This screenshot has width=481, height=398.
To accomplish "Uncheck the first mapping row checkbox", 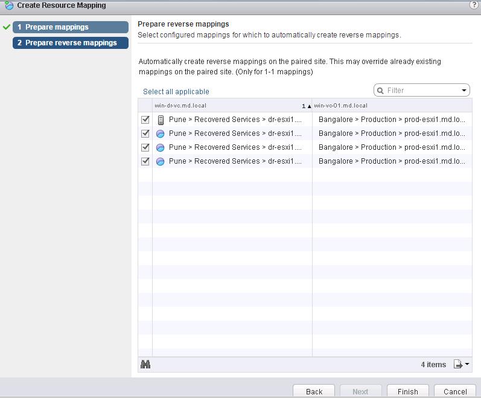I will coord(145,120).
